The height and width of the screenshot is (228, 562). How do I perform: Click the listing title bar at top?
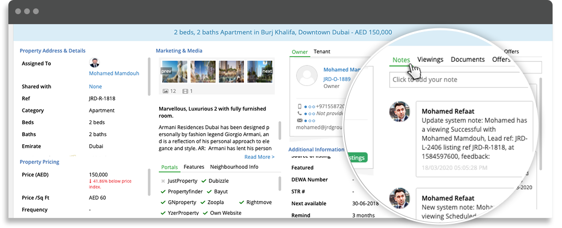[x=283, y=32]
